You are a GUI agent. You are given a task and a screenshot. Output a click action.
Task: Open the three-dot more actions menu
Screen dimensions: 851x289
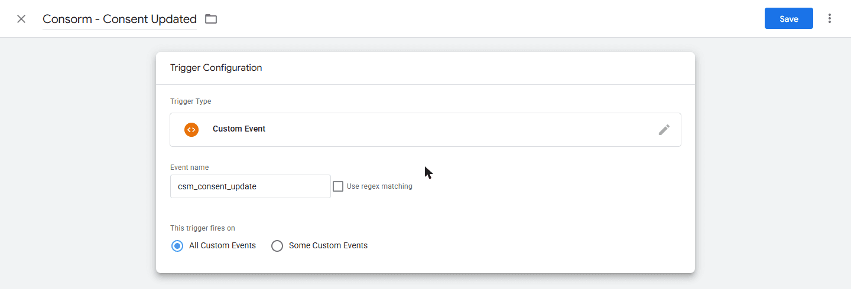click(x=830, y=18)
